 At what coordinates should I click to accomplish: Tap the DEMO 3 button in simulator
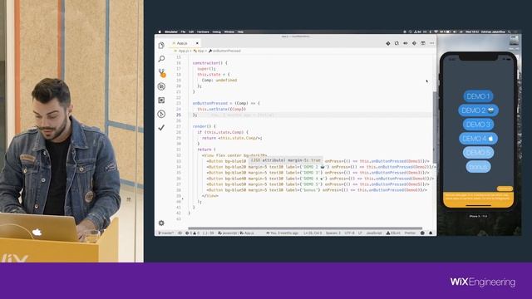(x=478, y=125)
